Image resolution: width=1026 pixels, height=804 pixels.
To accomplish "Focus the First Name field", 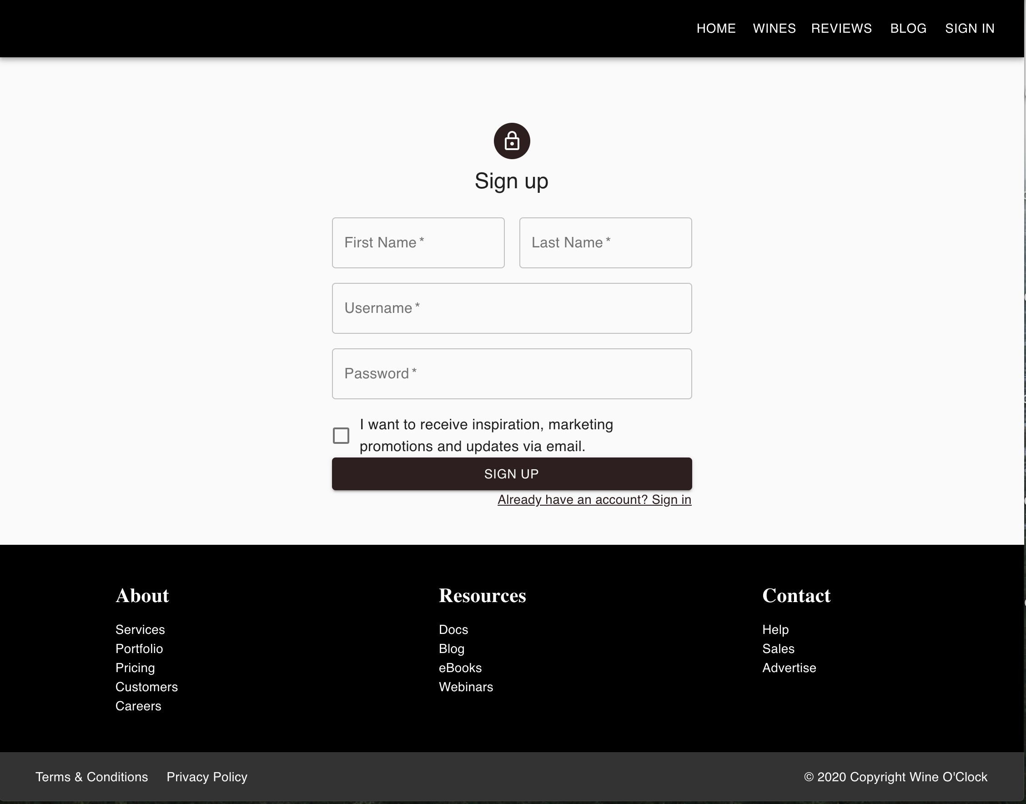I will click(x=418, y=243).
